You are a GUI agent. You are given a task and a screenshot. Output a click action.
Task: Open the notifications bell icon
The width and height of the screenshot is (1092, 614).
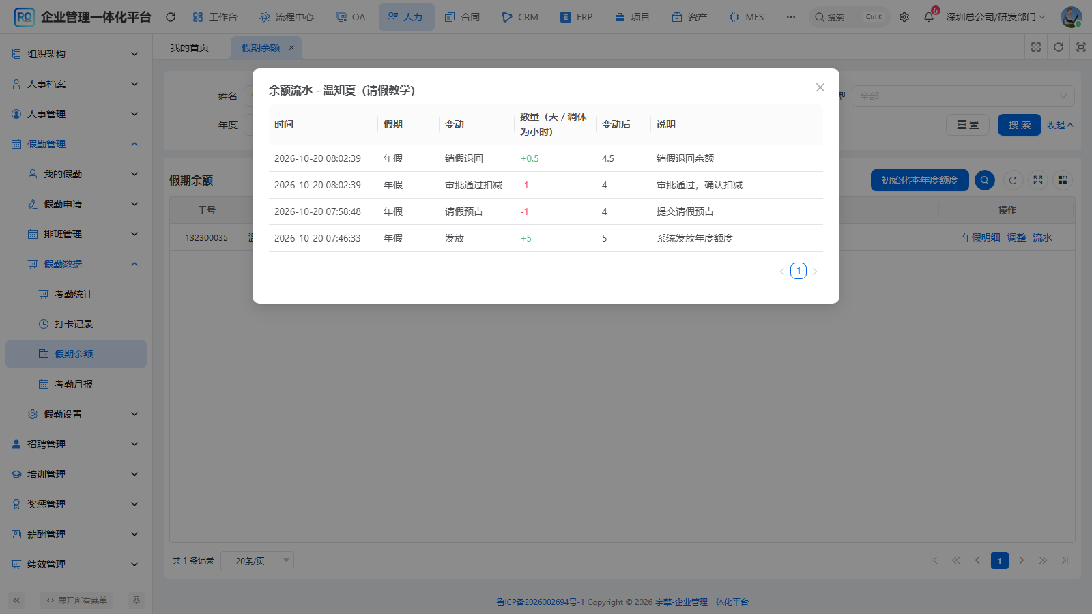coord(929,17)
